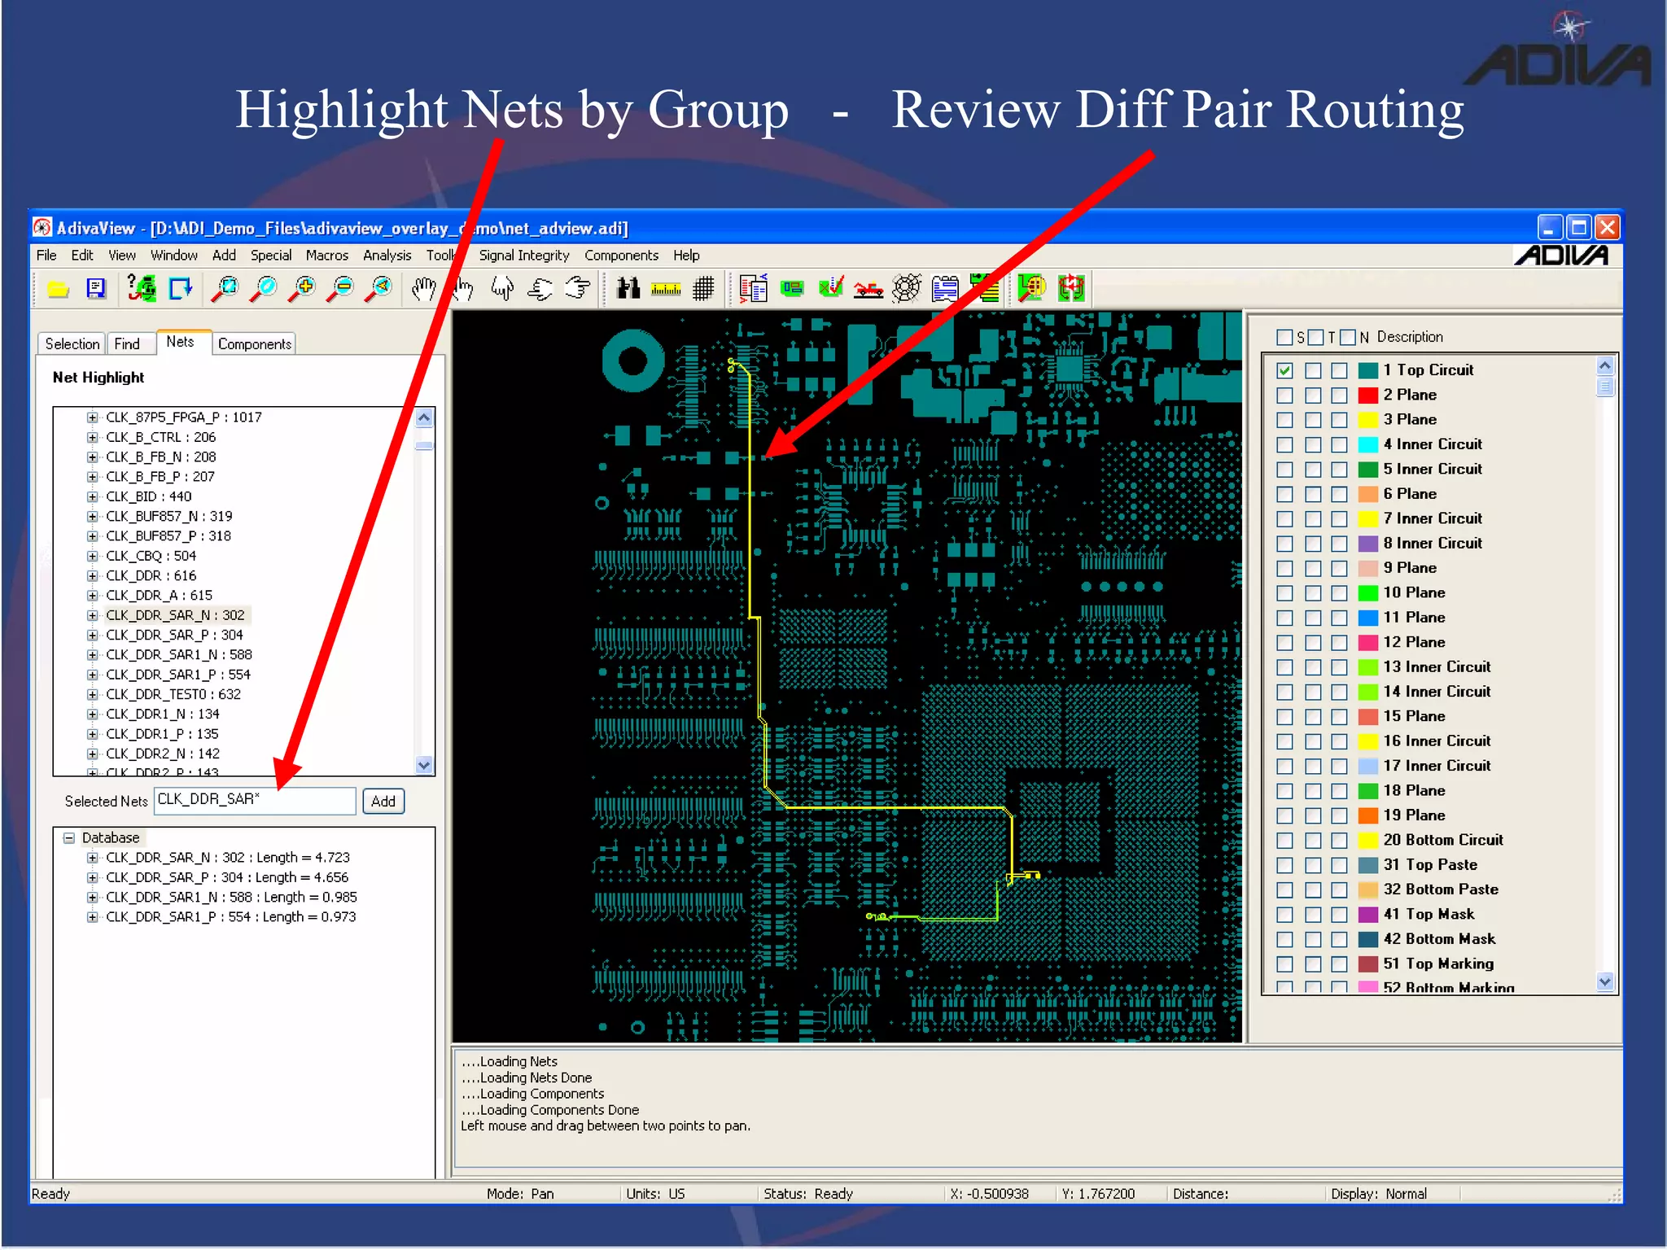Click the zoom out magnifier icon
The height and width of the screenshot is (1250, 1667).
point(342,289)
